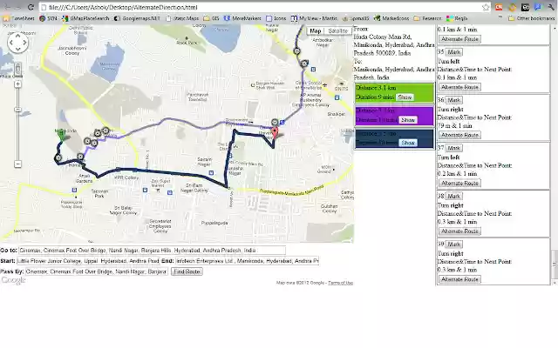The image size is (558, 348).
Task: Zoom out with the map minus button
Action: (17, 164)
